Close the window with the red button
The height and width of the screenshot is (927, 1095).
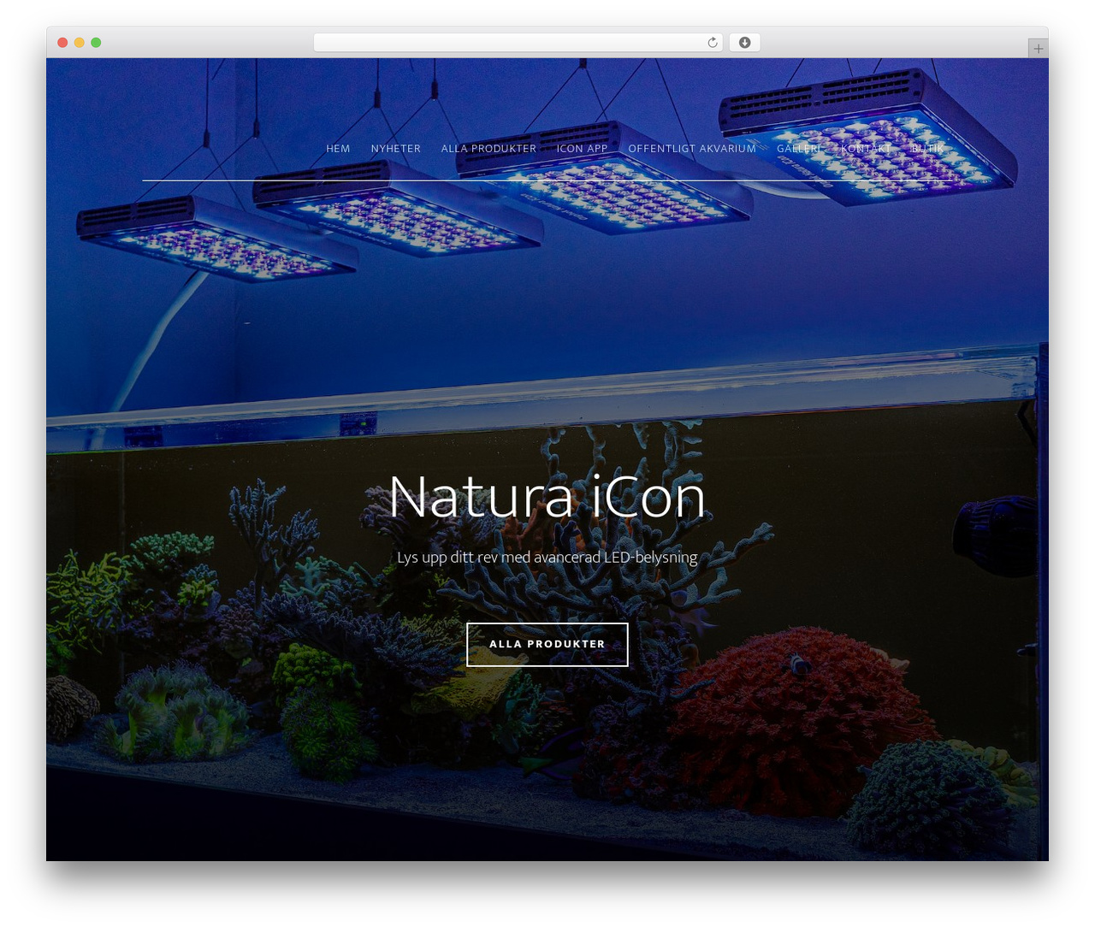[x=62, y=43]
